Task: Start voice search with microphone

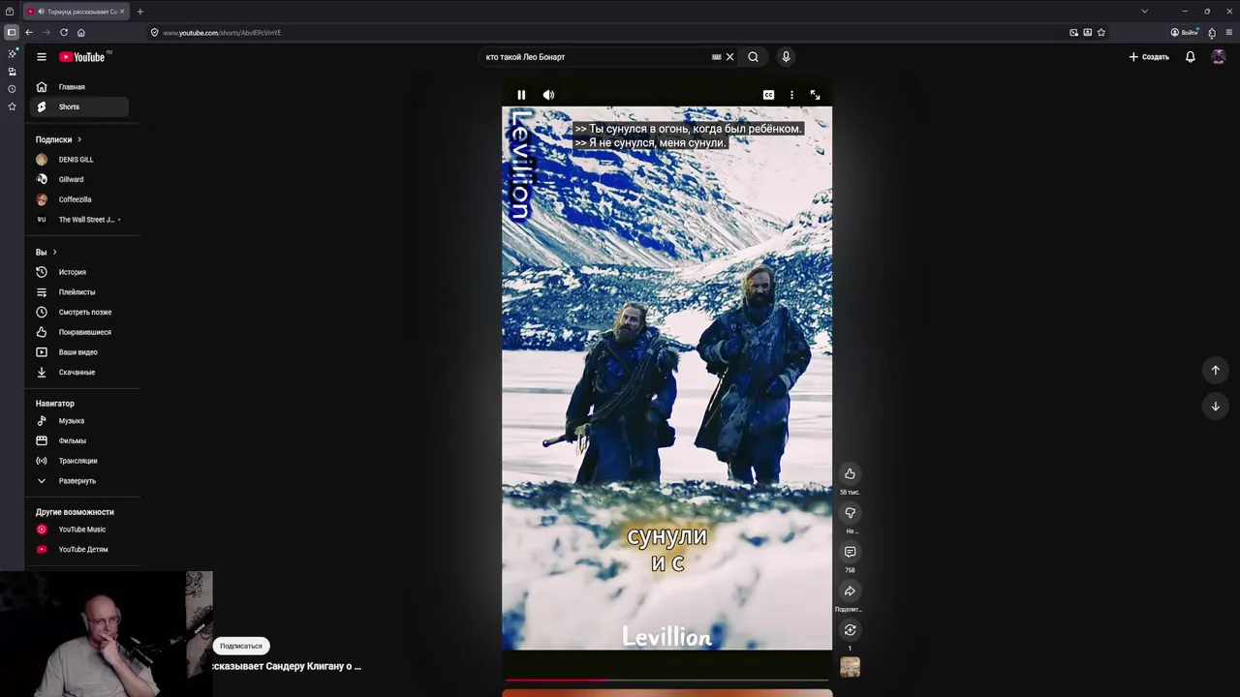Action: pos(786,57)
